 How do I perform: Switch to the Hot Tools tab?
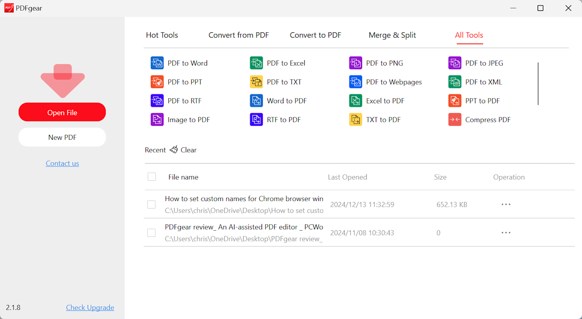click(162, 35)
